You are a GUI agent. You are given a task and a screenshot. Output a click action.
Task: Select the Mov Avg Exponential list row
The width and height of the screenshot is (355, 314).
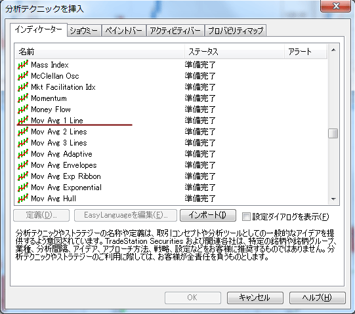coord(171,187)
